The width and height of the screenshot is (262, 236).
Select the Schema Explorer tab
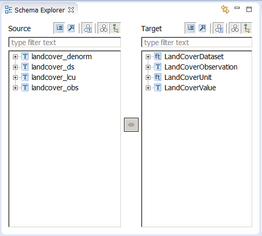pyautogui.click(x=39, y=10)
